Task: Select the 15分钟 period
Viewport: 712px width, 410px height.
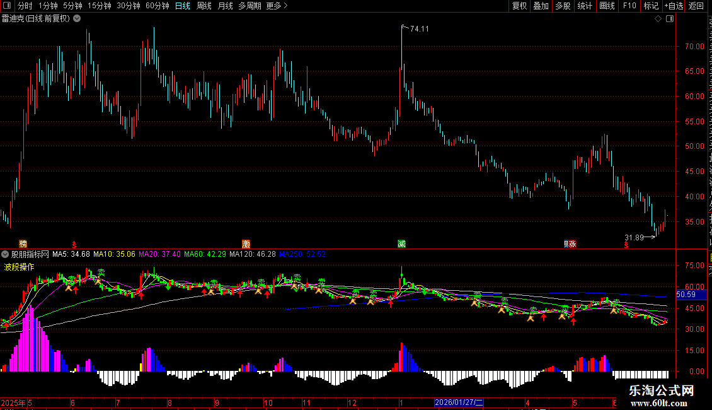Action: pos(99,6)
